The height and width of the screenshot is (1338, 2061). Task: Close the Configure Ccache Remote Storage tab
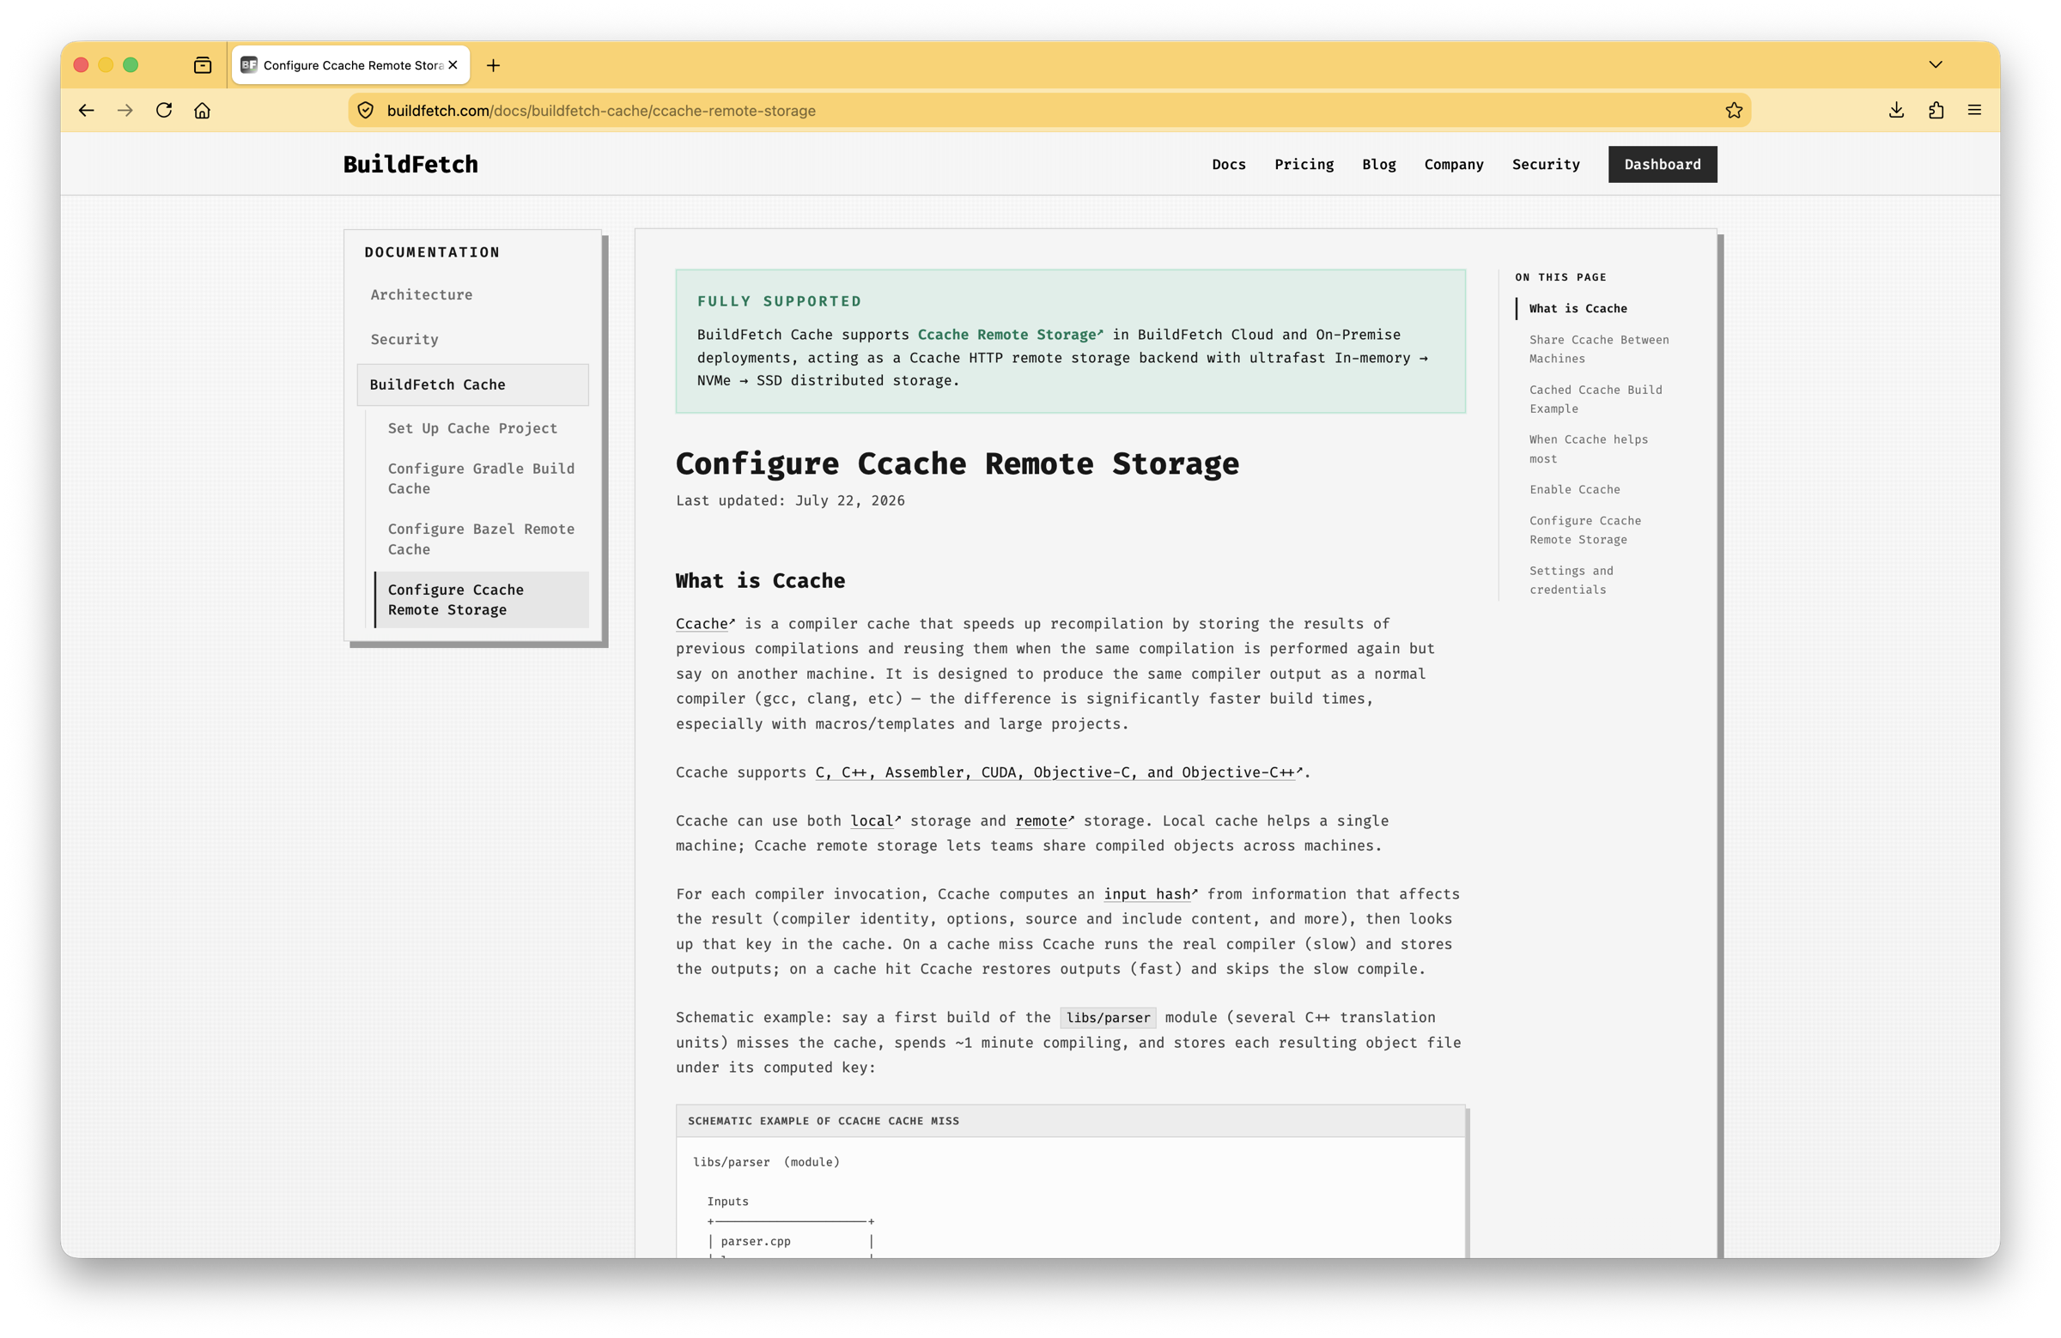[453, 65]
